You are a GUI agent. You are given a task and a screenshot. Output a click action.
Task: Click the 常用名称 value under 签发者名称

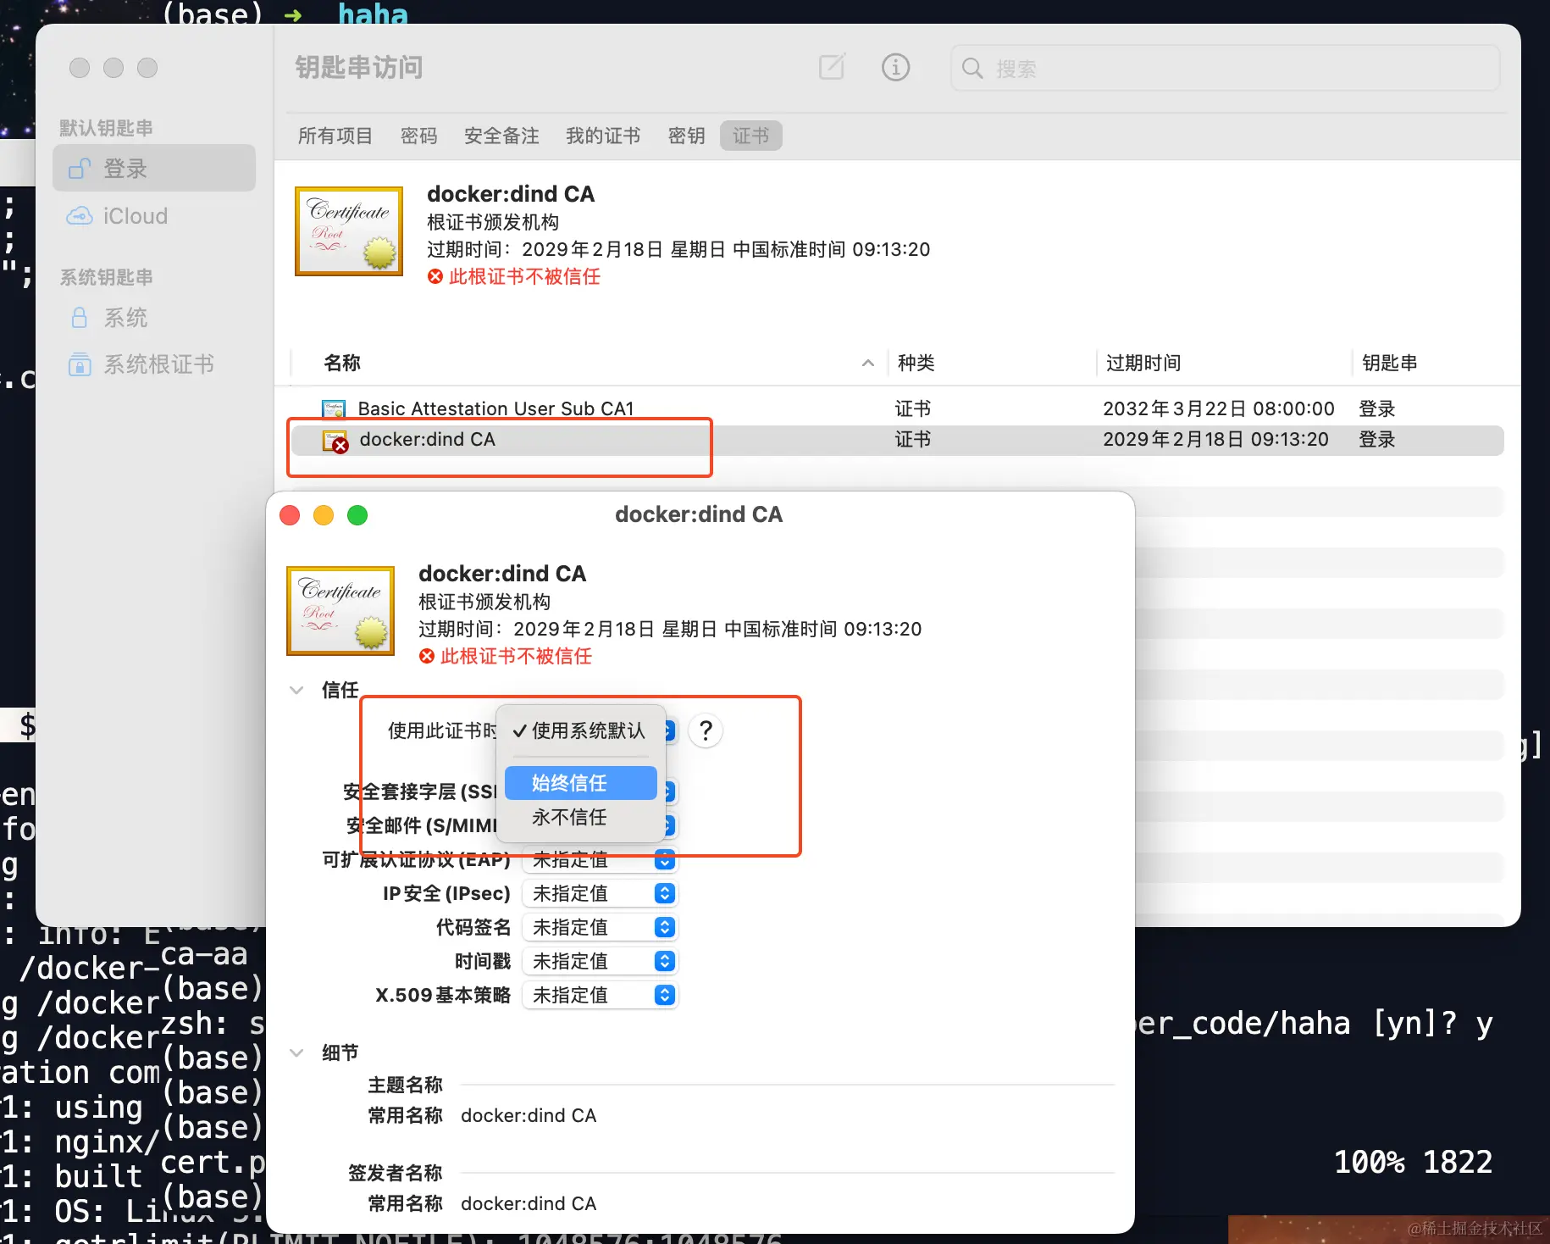pos(529,1204)
